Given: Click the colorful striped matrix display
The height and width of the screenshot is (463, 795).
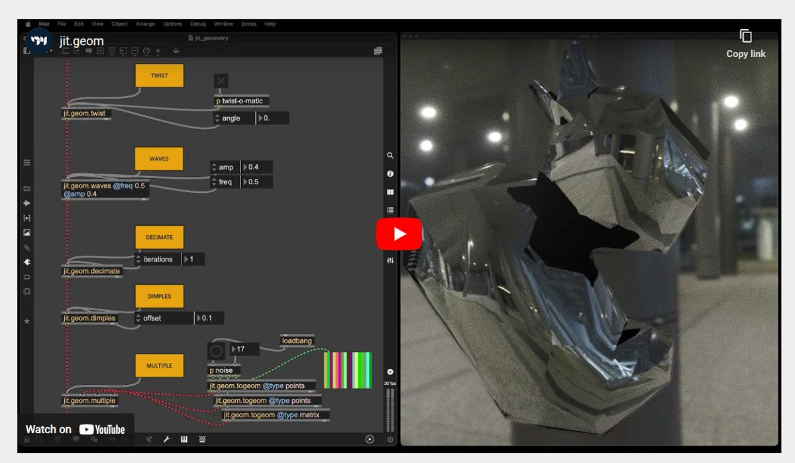Looking at the screenshot, I should [348, 370].
